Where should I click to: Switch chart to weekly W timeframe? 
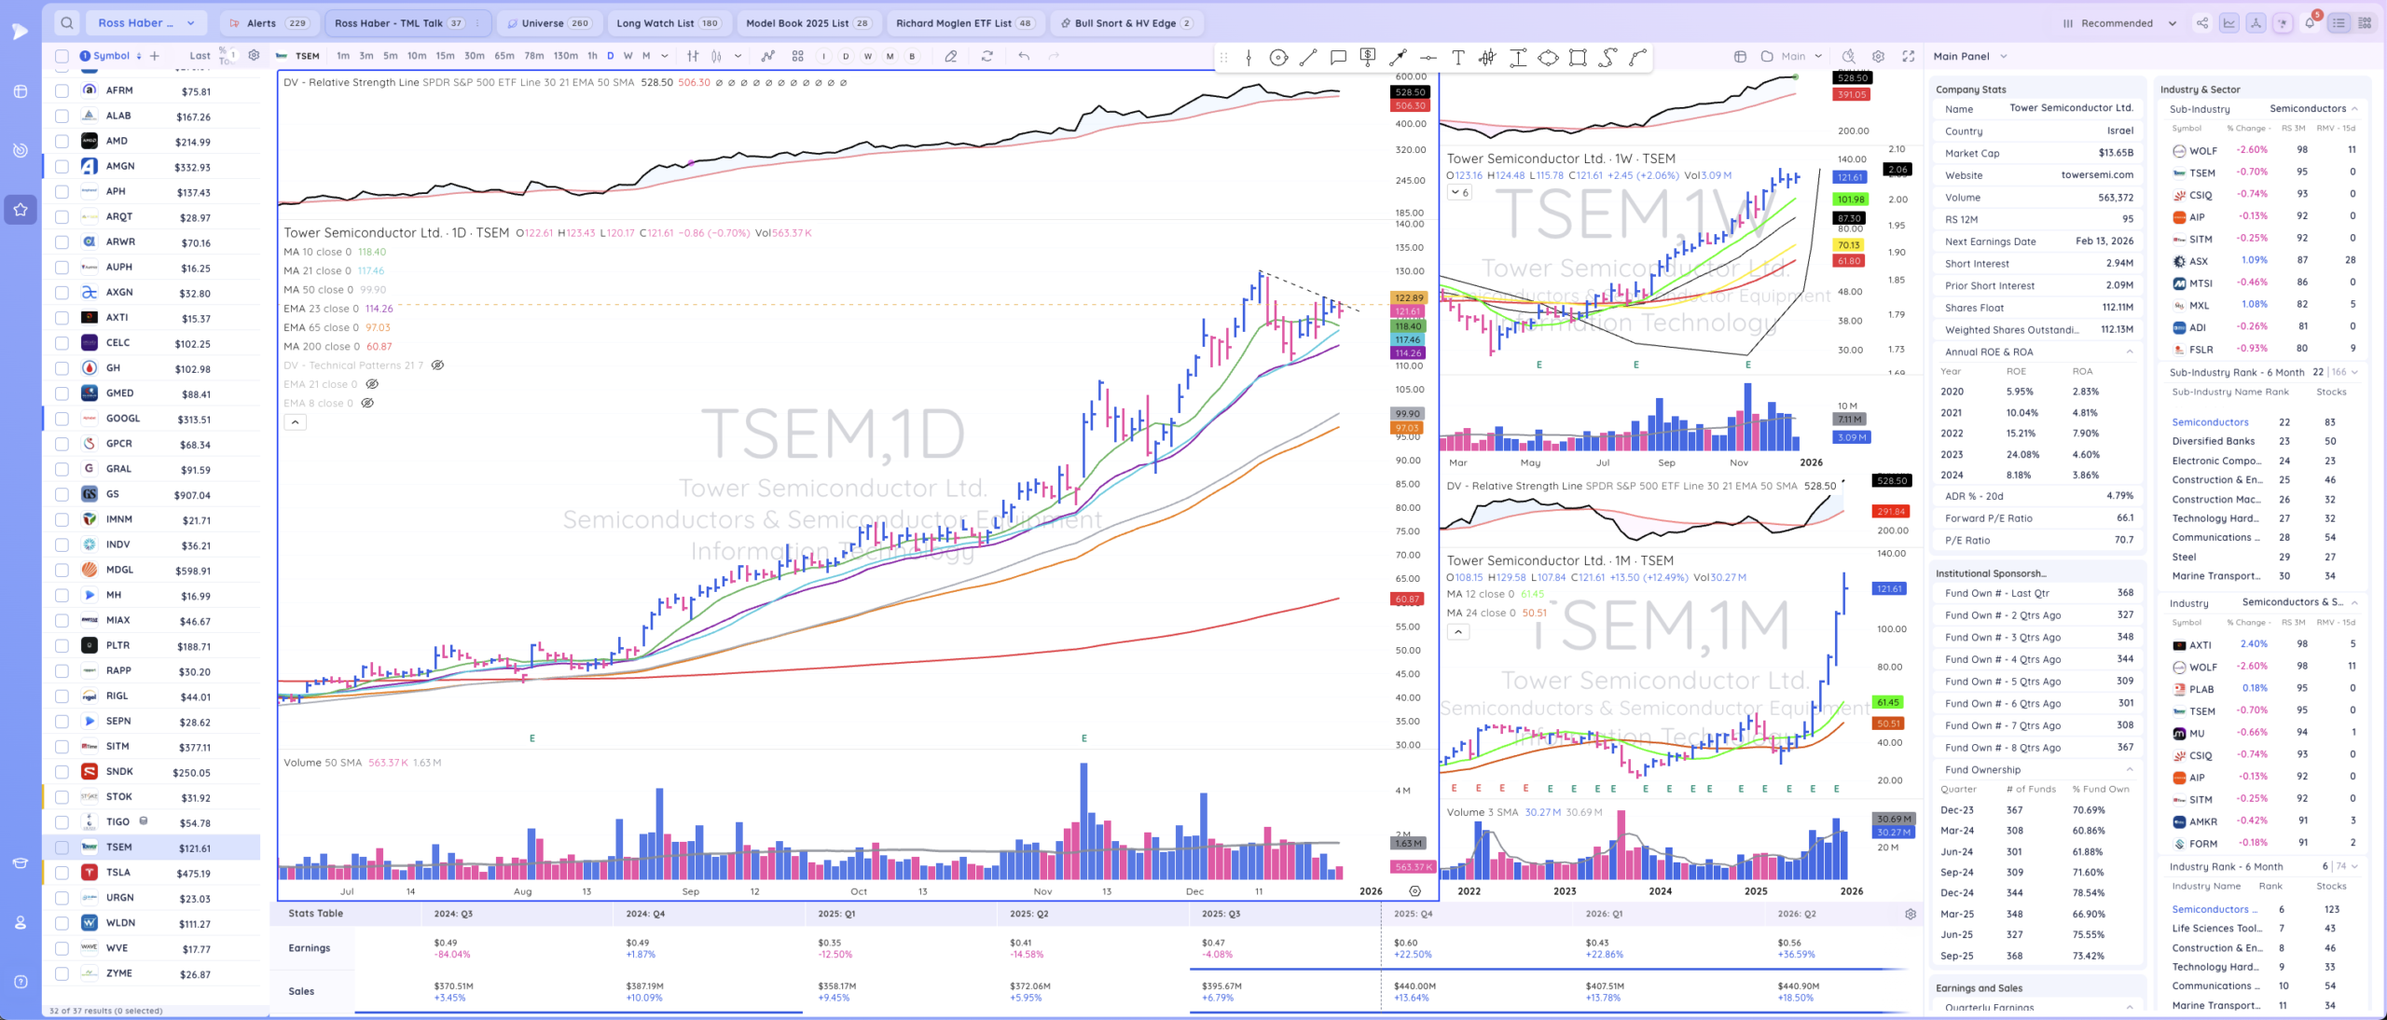(x=628, y=56)
